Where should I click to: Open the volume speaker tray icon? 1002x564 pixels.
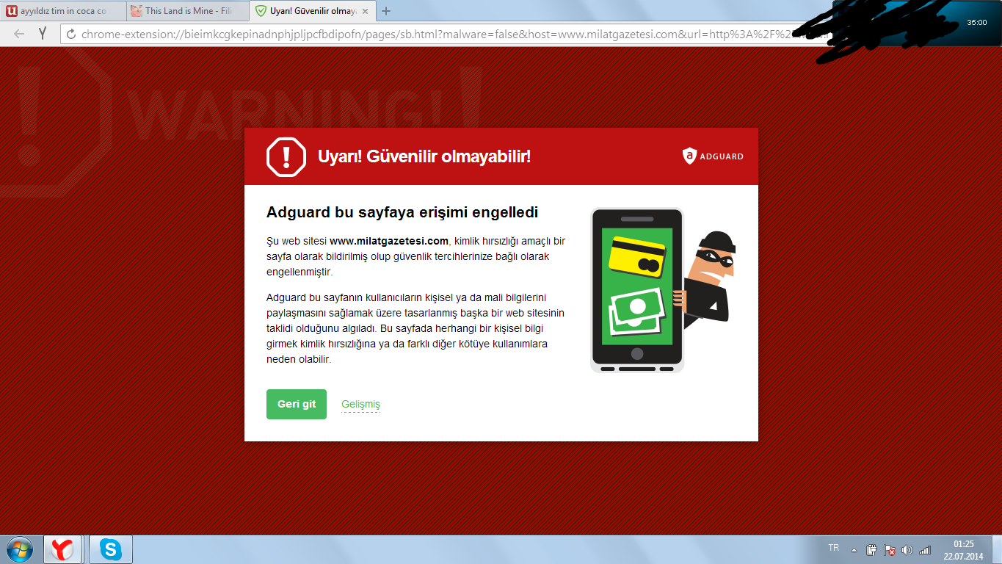[907, 549]
